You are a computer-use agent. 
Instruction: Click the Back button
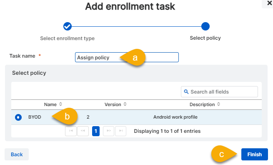(x=17, y=155)
